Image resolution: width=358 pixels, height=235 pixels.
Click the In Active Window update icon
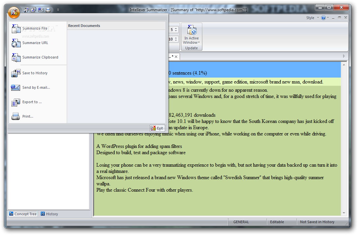click(192, 30)
